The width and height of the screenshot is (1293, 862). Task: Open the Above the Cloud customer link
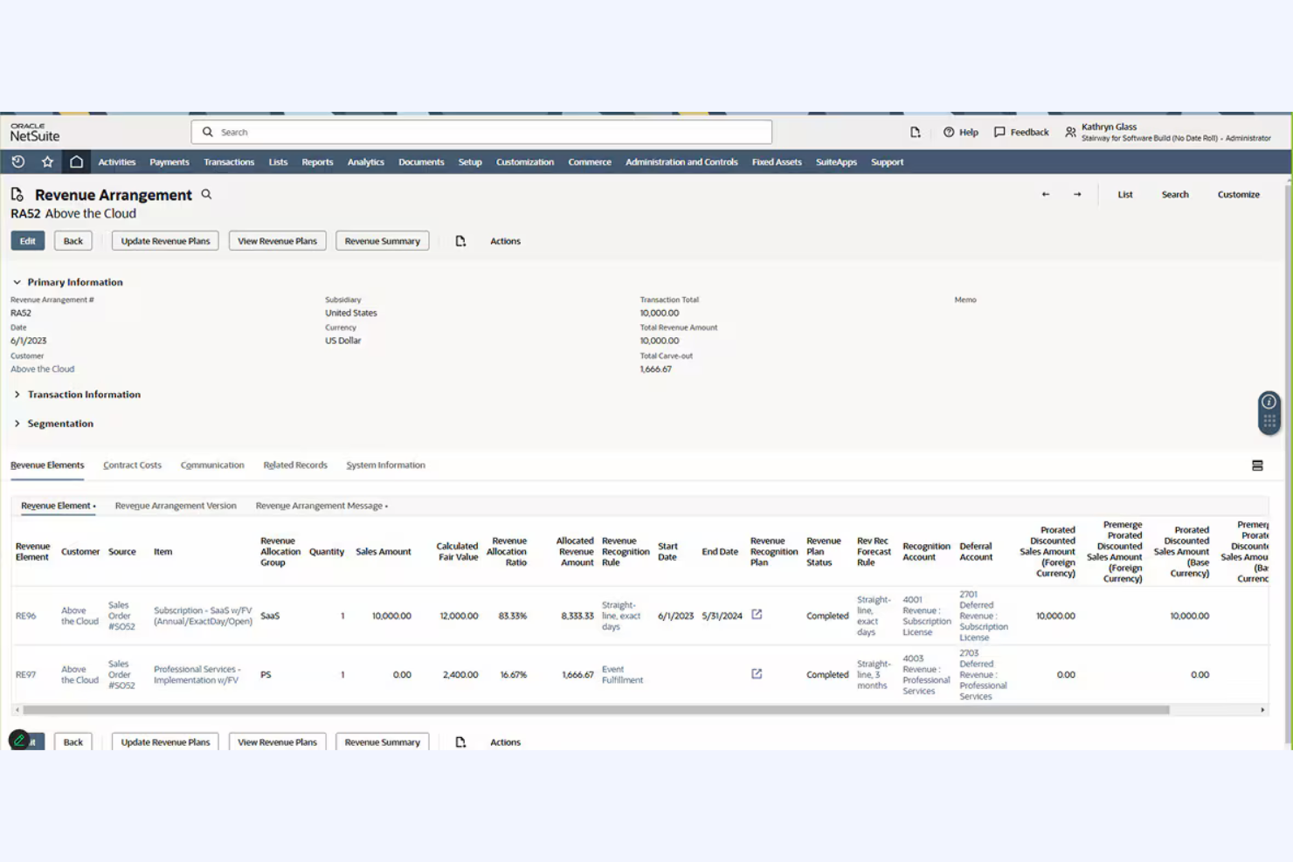[x=42, y=369]
